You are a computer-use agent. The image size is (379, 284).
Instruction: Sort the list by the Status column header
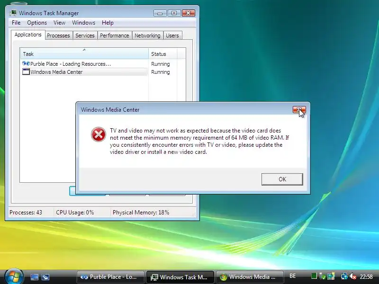163,54
